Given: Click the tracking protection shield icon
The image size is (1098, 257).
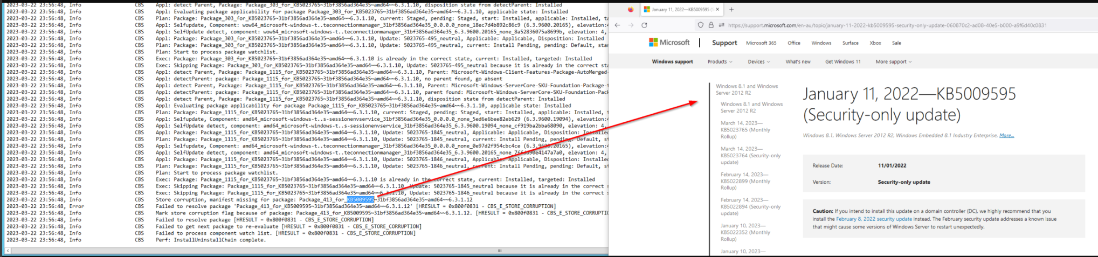Looking at the screenshot, I should tap(700, 25).
